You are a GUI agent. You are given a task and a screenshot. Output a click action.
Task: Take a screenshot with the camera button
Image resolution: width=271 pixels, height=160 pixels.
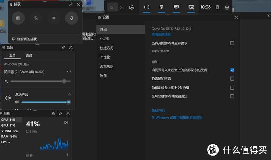coord(18,18)
